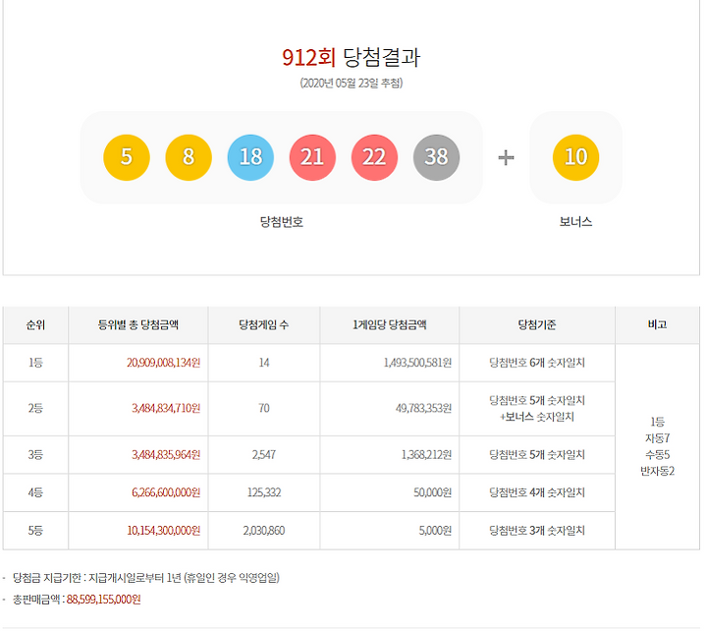Click per-game prize 1,493,500,581원
707x631 pixels.
[x=417, y=363]
